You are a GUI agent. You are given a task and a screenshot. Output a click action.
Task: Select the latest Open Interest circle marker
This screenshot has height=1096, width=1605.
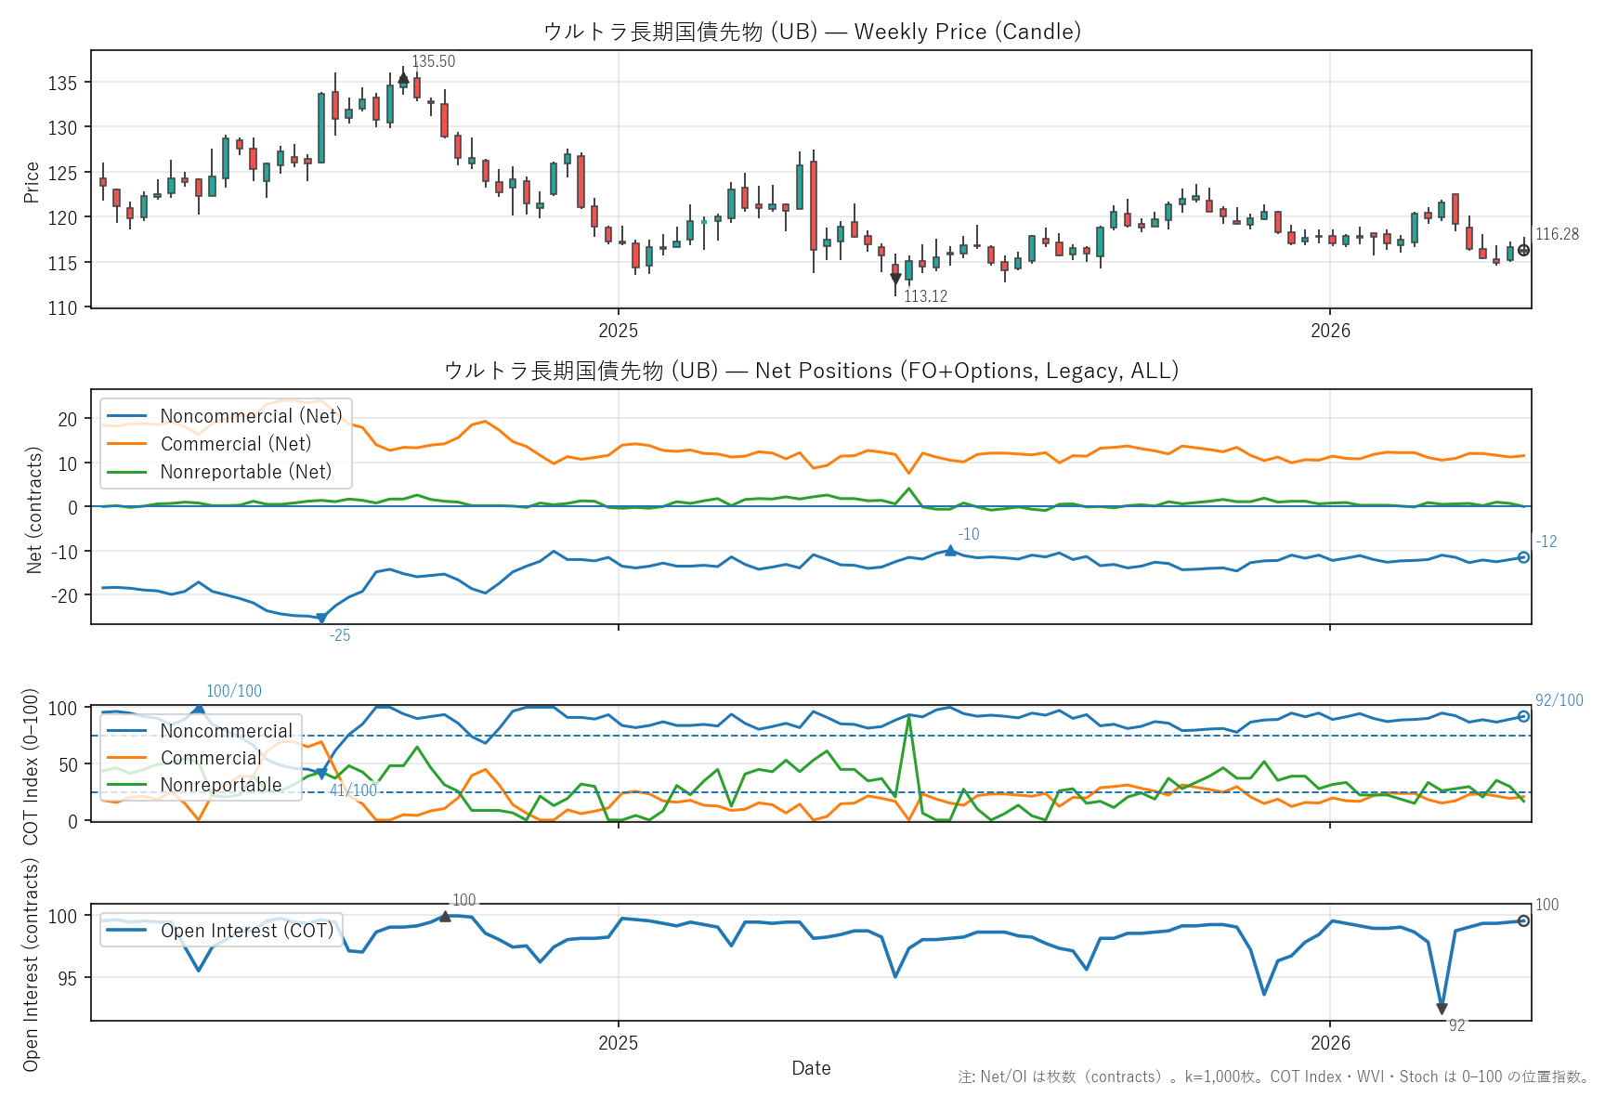(x=1523, y=920)
